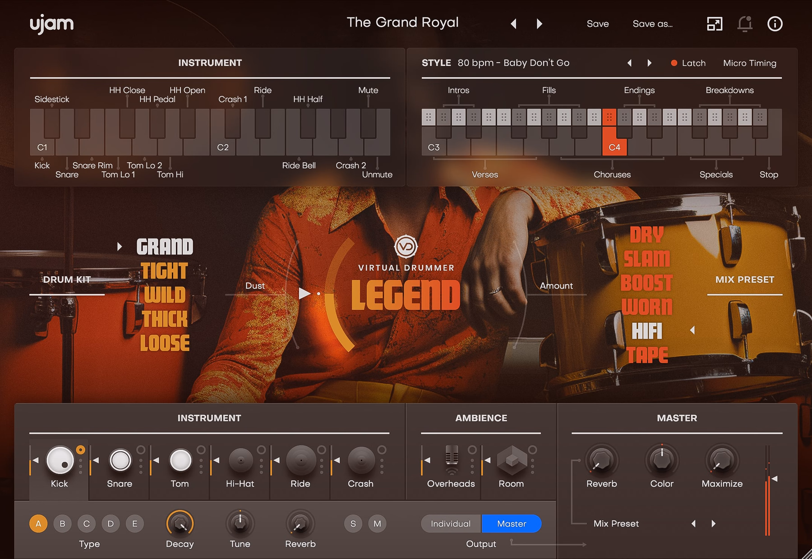Image resolution: width=812 pixels, height=559 pixels.
Task: Open the notifications bell
Action: click(745, 24)
